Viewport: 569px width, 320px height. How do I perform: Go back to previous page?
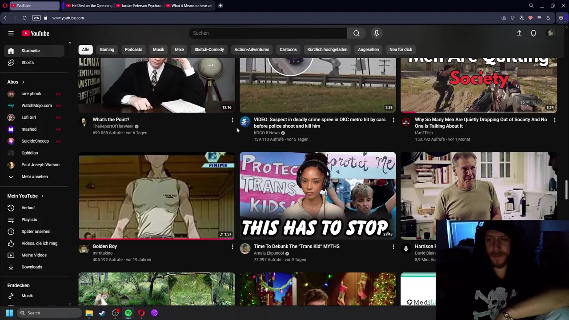pos(5,18)
